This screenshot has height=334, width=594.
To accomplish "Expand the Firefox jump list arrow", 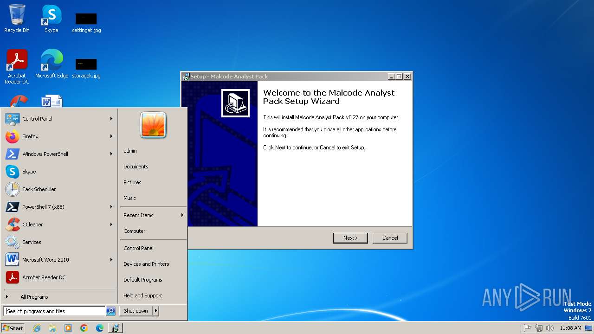I will (x=111, y=136).
